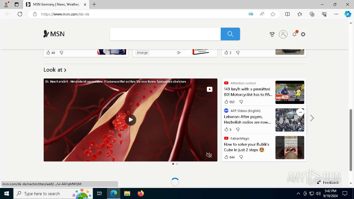Viewport: 354px width, 199px height.
Task: Click the Feedback button
Action: (328, 182)
